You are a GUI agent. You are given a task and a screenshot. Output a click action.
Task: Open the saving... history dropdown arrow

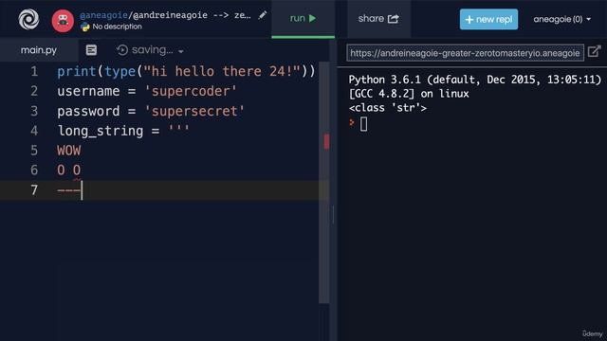point(181,51)
